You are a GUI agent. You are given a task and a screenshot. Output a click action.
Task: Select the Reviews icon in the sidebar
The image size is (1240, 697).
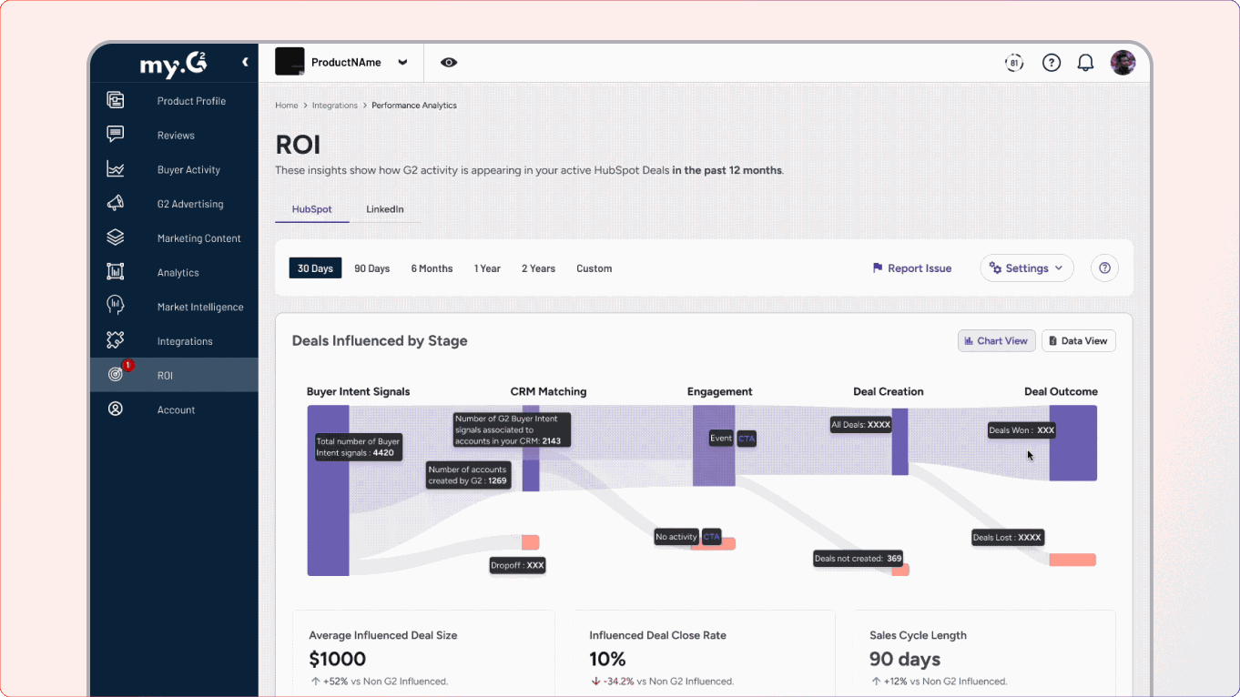pos(115,135)
